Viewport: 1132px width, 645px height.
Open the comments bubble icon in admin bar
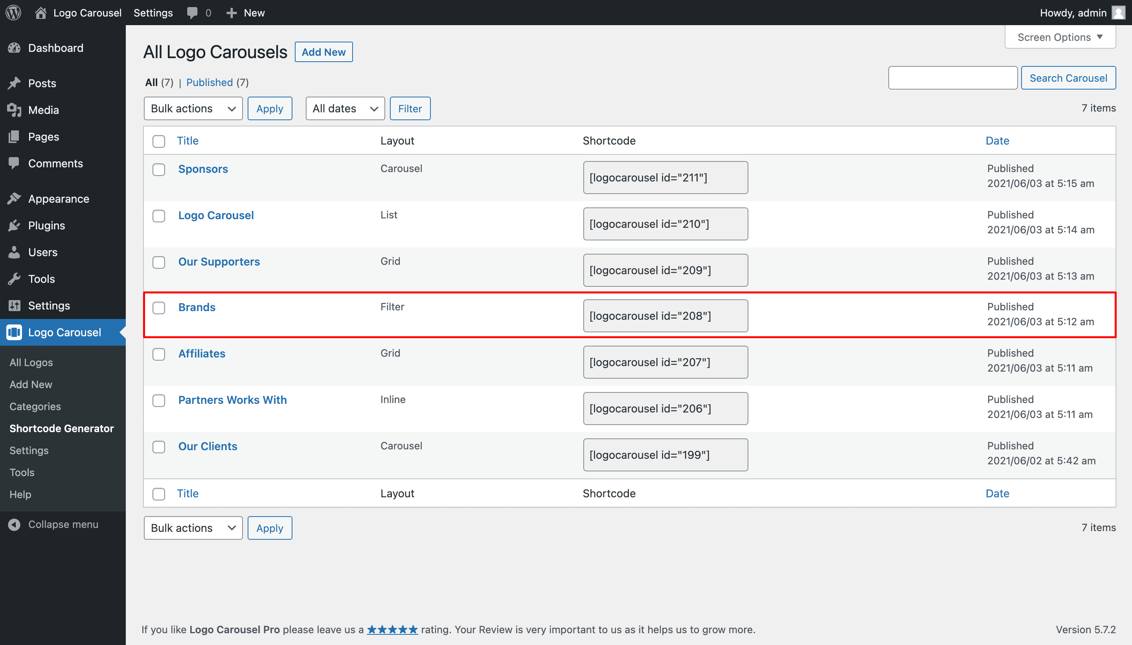(x=192, y=13)
